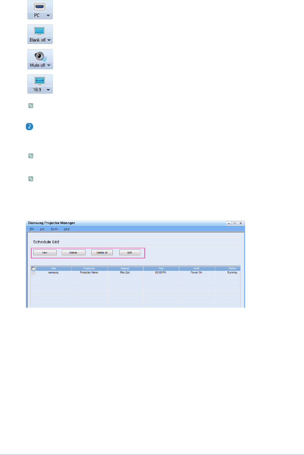
Task: Click the 16:9 aspect ratio icon
Action: (40, 81)
